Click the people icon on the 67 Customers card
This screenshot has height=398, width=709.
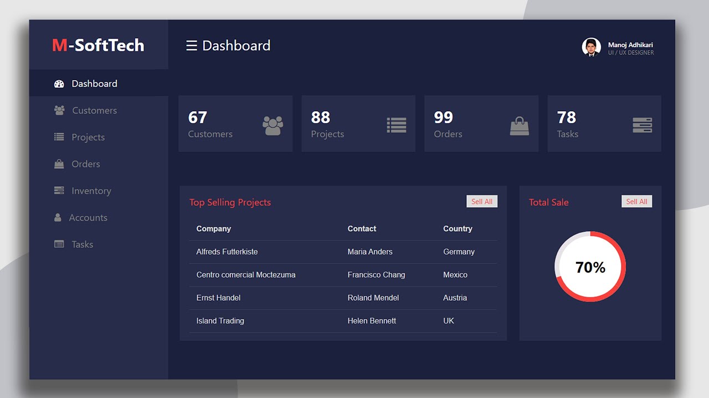tap(273, 125)
